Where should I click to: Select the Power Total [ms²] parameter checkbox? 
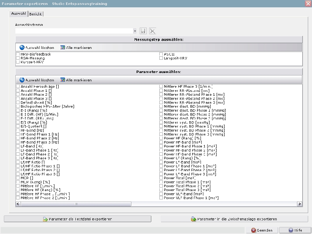coord(161,178)
